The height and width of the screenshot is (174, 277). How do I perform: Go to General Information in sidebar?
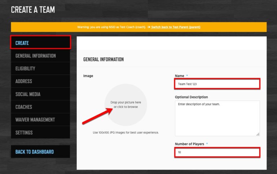pyautogui.click(x=36, y=56)
